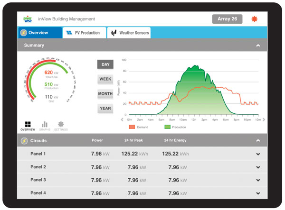Click the Circuits lightning bolt icon
Image resolution: width=285 pixels, height=210 pixels.
tap(24, 141)
